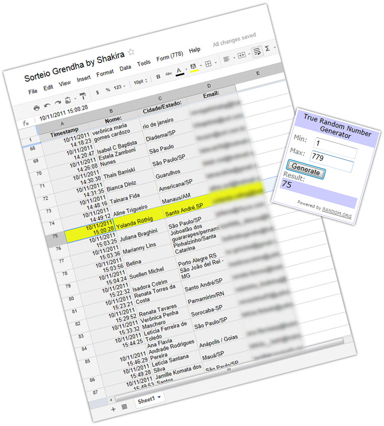This screenshot has width=384, height=426.
Task: Toggle bold formatting
Action: [x=158, y=77]
